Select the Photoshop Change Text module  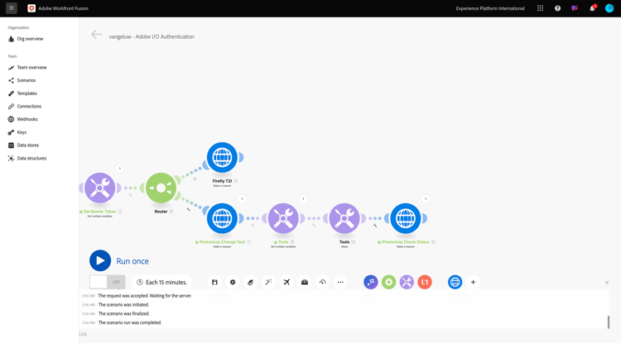tap(222, 218)
